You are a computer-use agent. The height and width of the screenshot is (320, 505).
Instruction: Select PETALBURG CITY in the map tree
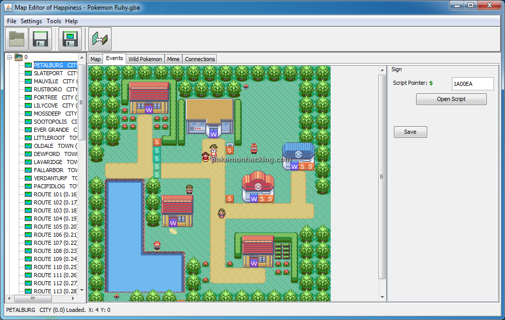(x=55, y=65)
